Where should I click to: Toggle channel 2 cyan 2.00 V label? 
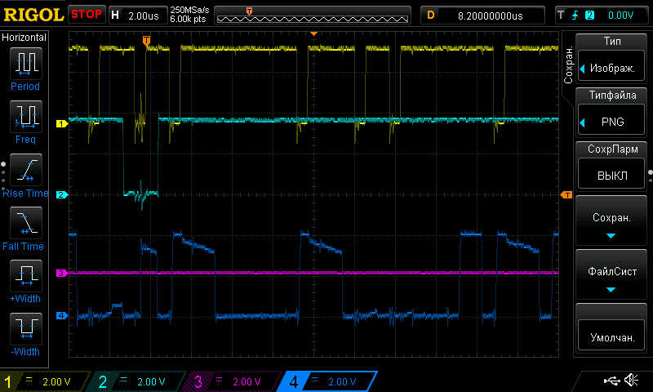point(138,381)
